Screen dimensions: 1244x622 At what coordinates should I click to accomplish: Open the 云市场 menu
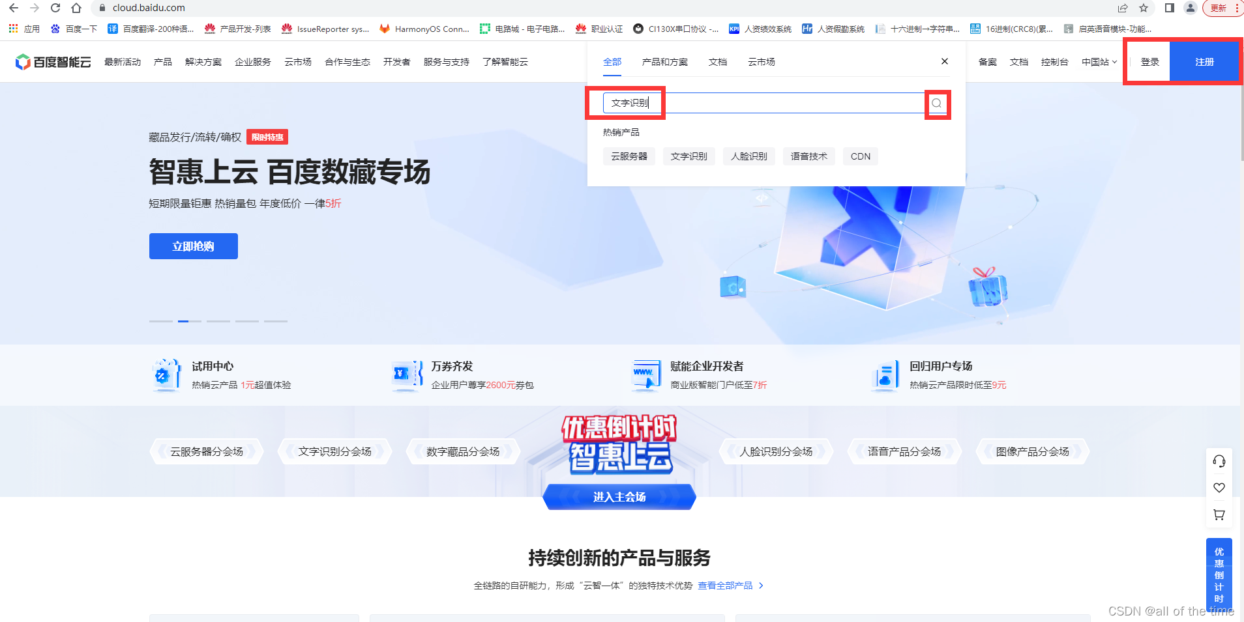[298, 62]
